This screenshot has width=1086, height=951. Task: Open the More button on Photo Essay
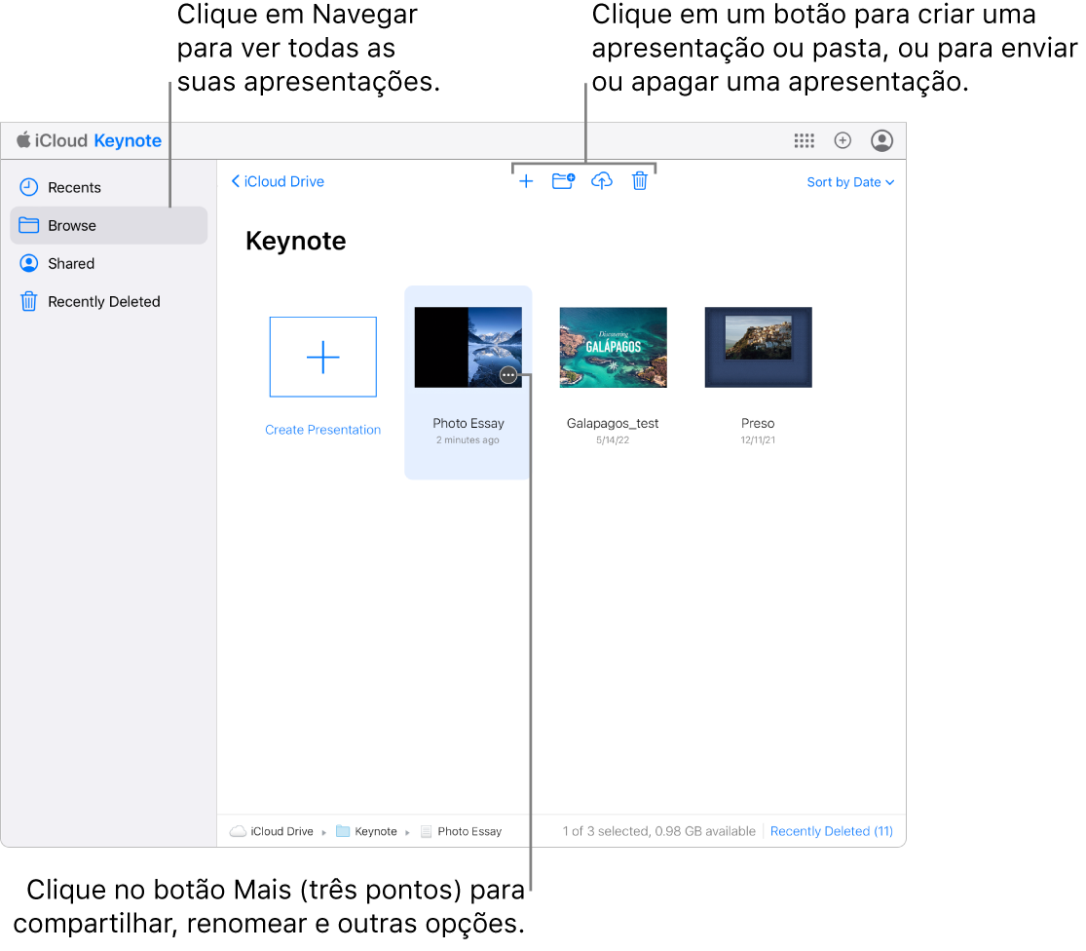507,375
